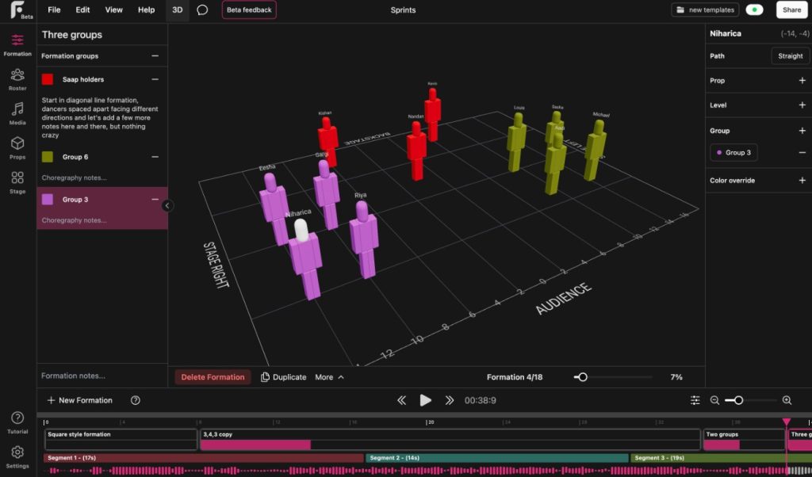Click the Delete Formation button

[213, 377]
